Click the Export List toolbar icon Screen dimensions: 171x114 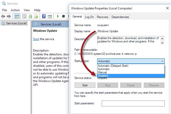(x=36, y=17)
